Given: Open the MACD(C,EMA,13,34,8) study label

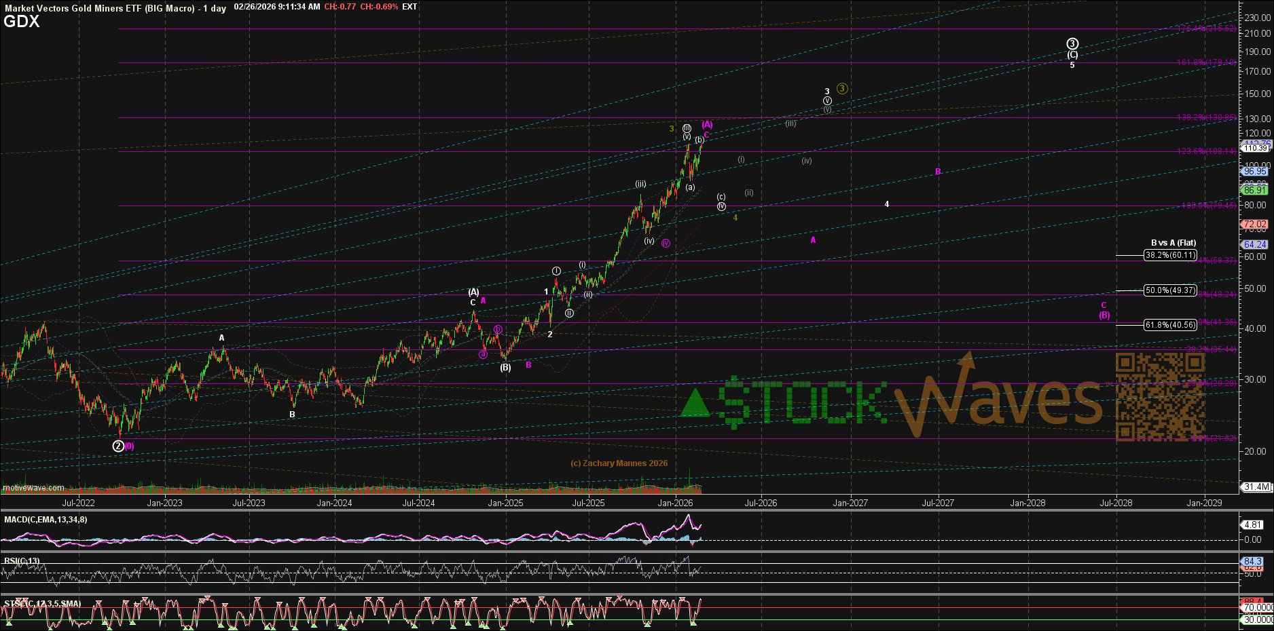Looking at the screenshot, I should [45, 520].
